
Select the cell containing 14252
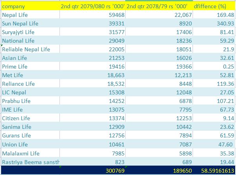point(93,101)
